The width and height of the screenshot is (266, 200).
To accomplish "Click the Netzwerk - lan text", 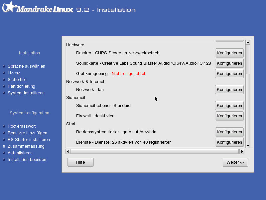I will (x=90, y=90).
